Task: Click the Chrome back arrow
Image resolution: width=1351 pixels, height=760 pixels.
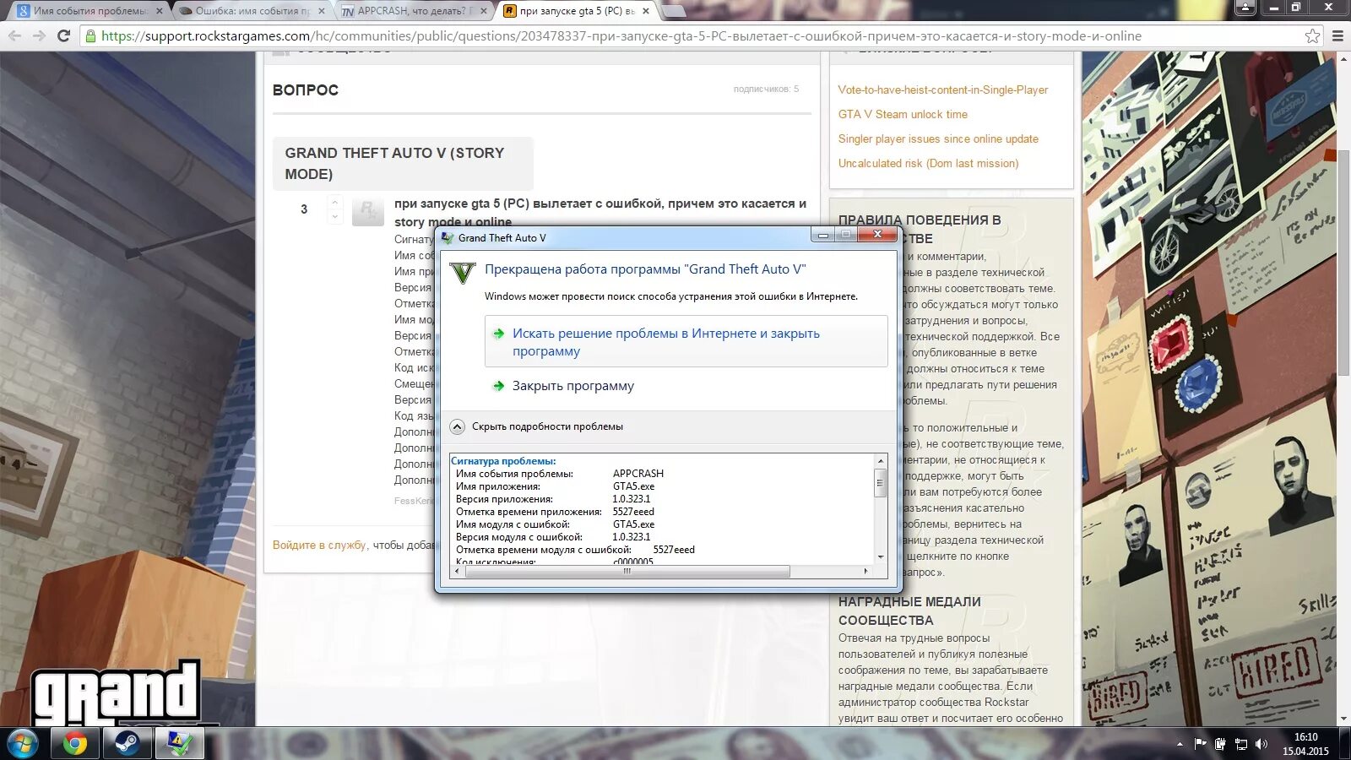Action: click(14, 35)
